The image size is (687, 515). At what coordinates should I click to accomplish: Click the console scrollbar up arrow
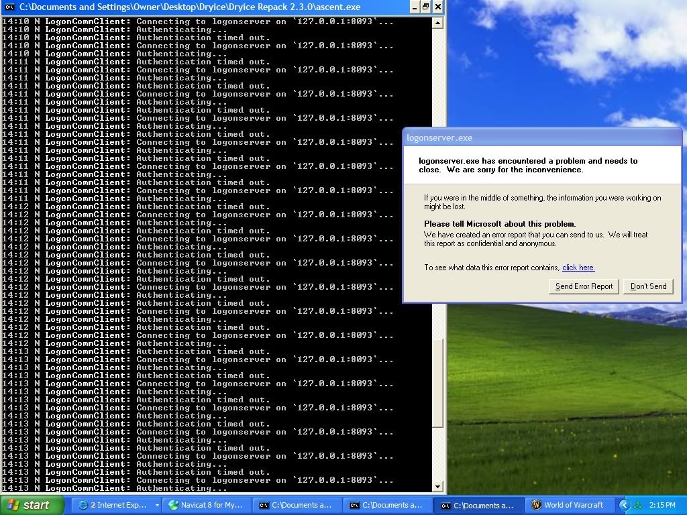[x=437, y=23]
